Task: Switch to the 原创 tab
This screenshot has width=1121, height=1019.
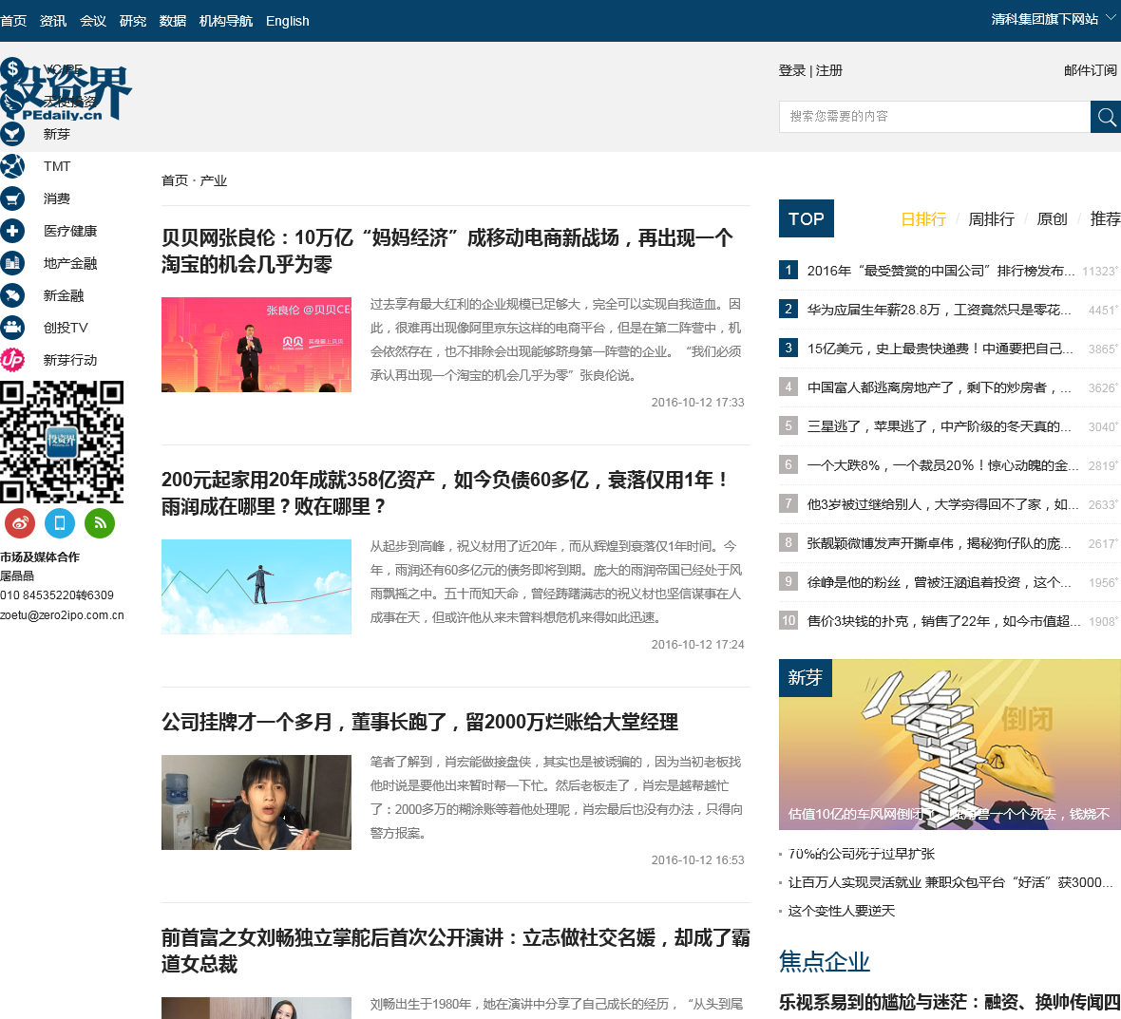Action: pyautogui.click(x=1052, y=218)
